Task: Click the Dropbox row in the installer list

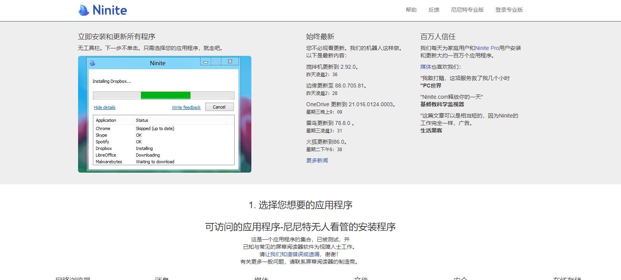Action: pyautogui.click(x=164, y=148)
